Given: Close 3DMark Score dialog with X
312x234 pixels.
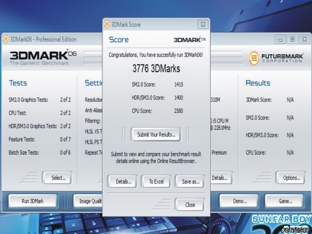Looking at the screenshot, I should [x=203, y=24].
